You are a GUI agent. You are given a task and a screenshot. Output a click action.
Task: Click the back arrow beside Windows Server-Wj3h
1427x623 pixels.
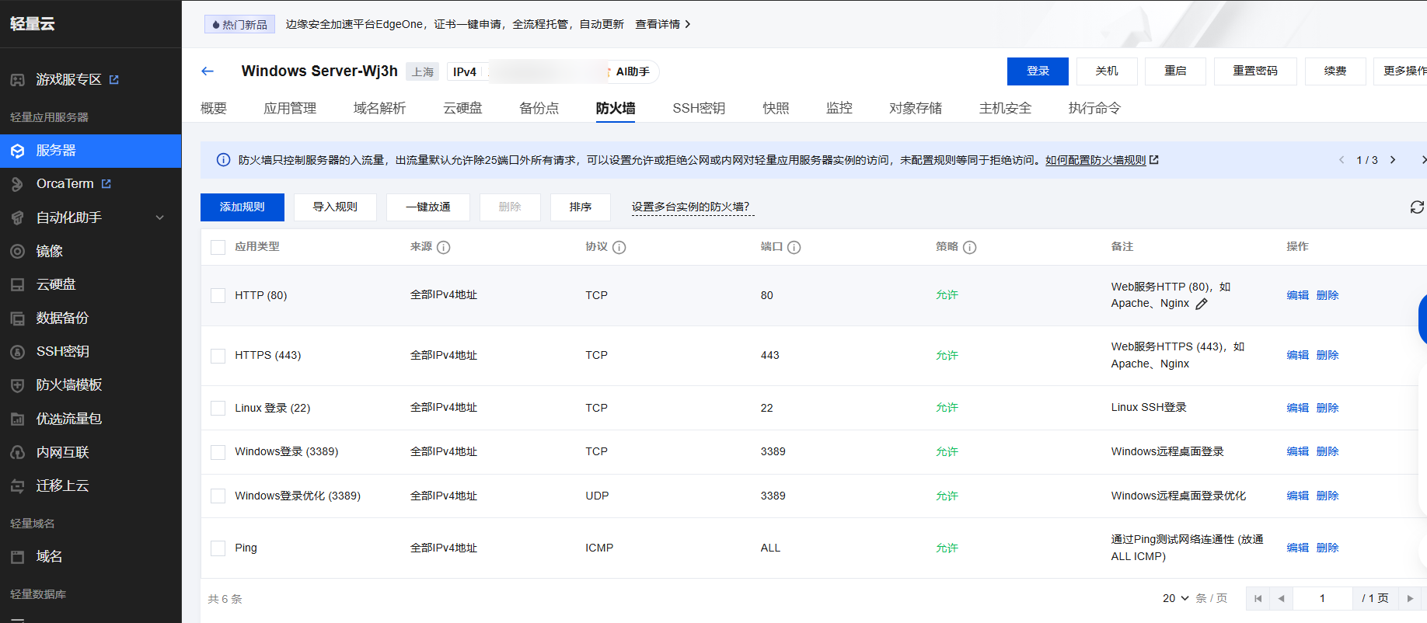click(x=208, y=71)
